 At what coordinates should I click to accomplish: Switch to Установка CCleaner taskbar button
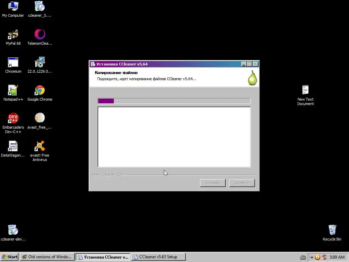[x=103, y=257]
